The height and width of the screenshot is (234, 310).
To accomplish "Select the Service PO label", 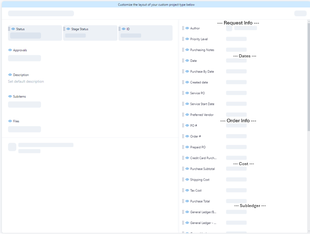I will (197, 93).
